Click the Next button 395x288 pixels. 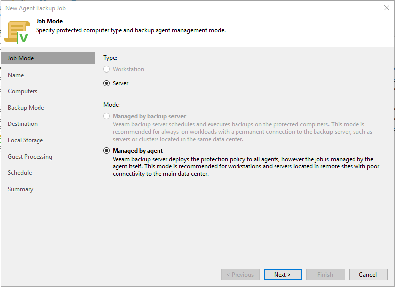pos(282,274)
